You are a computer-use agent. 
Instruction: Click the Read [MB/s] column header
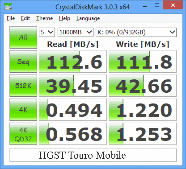pos(73,44)
